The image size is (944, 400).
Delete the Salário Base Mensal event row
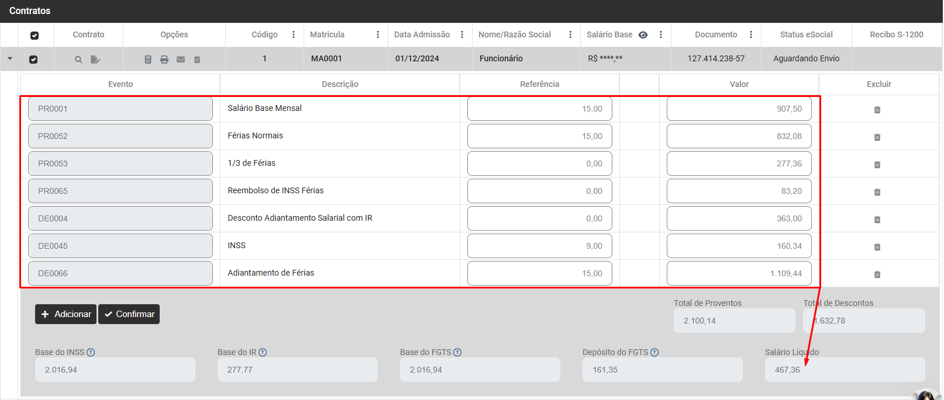(x=877, y=110)
